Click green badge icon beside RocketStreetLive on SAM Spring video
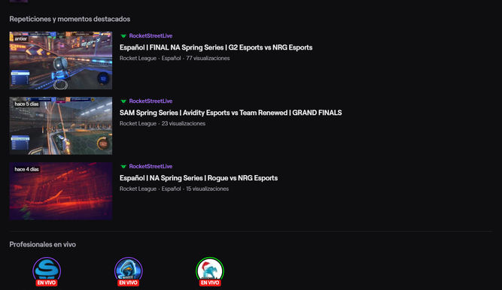502x290 pixels. [123, 101]
